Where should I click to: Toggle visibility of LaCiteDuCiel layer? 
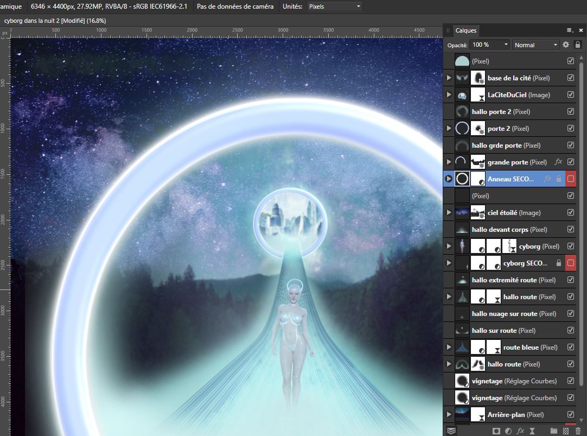(571, 94)
